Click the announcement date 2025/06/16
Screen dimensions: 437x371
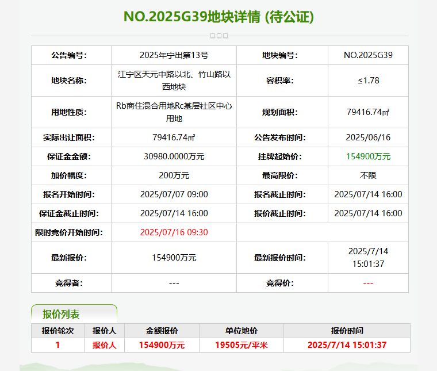(368, 137)
